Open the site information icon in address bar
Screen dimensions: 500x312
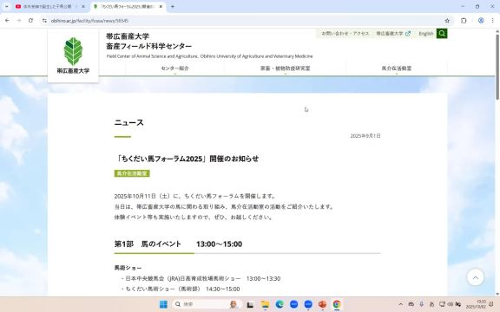pos(44,21)
